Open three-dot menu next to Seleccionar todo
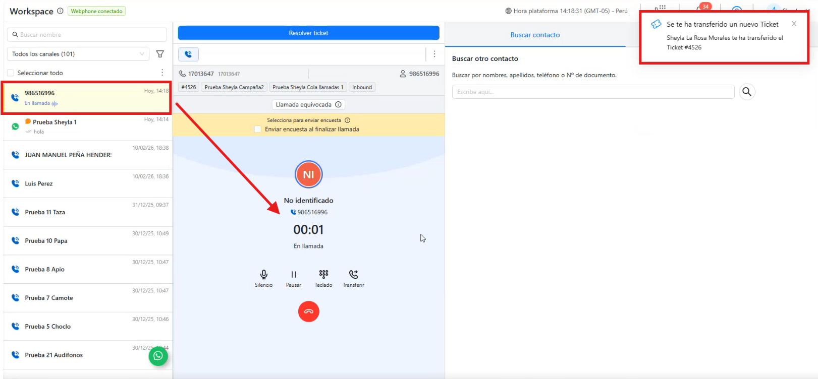The width and height of the screenshot is (818, 379). click(x=162, y=73)
